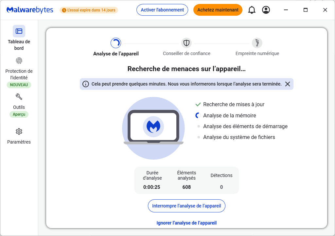This screenshot has width=335, height=236.
Task: Click Ignorer l'analyse de l'appareil link
Action: click(186, 223)
